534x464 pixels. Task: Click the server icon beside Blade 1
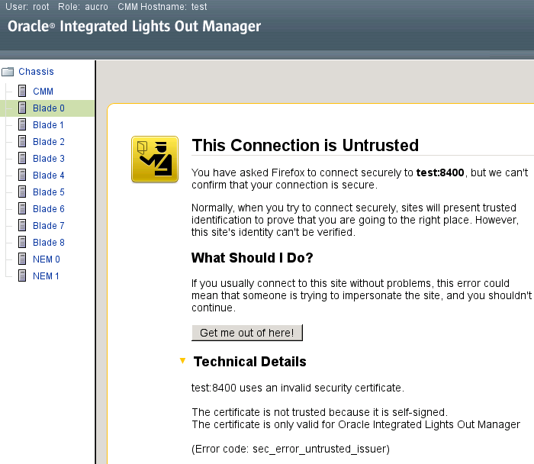22,124
